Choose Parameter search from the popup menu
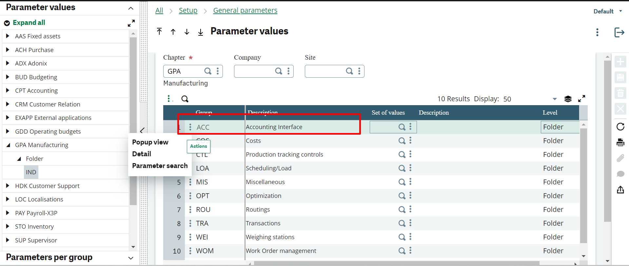The width and height of the screenshot is (629, 266). [x=160, y=166]
